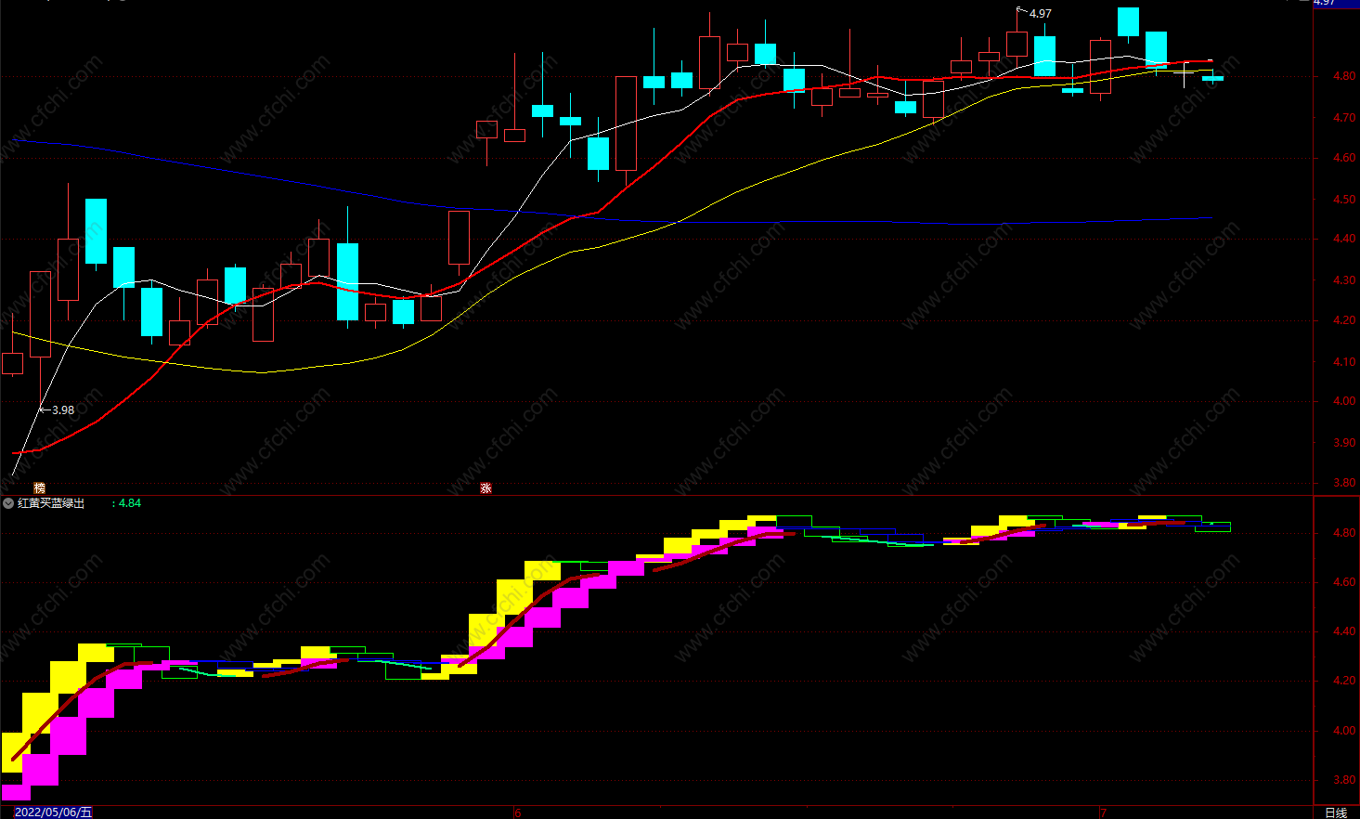Click the 4.97 high price annotation
Screen dimensions: 1360x819
pyautogui.click(x=1040, y=14)
